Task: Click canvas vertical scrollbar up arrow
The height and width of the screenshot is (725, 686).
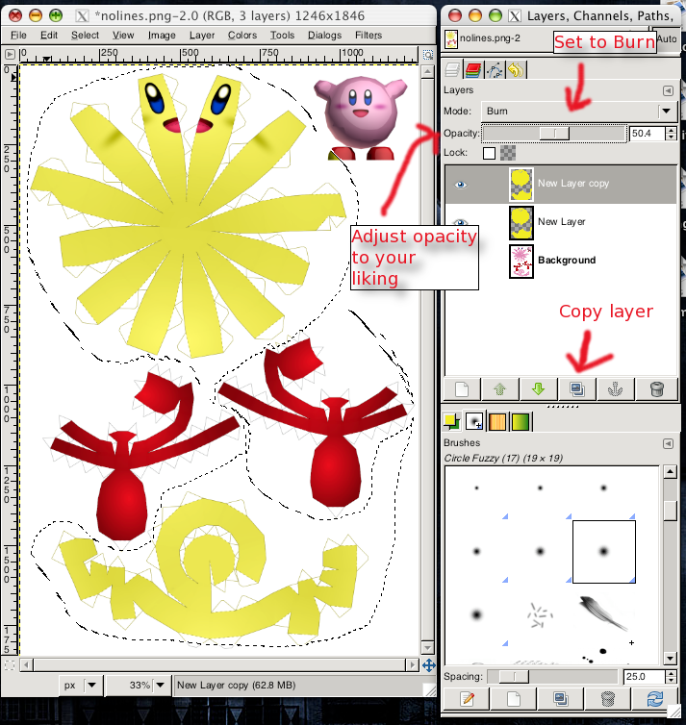Action: tap(427, 72)
